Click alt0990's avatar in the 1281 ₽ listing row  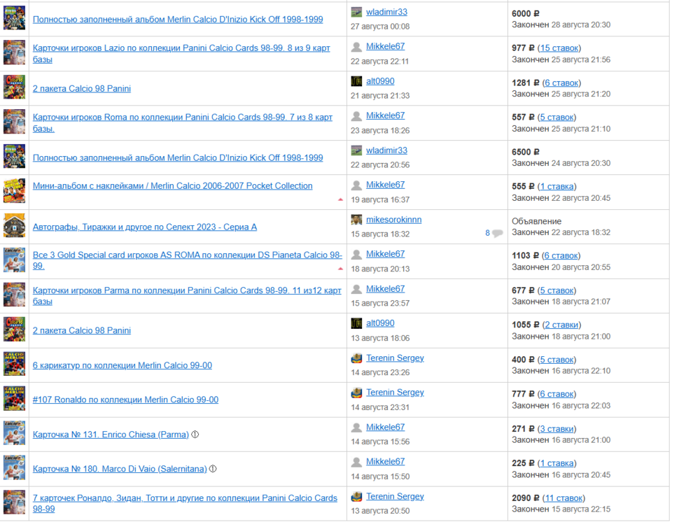357,82
